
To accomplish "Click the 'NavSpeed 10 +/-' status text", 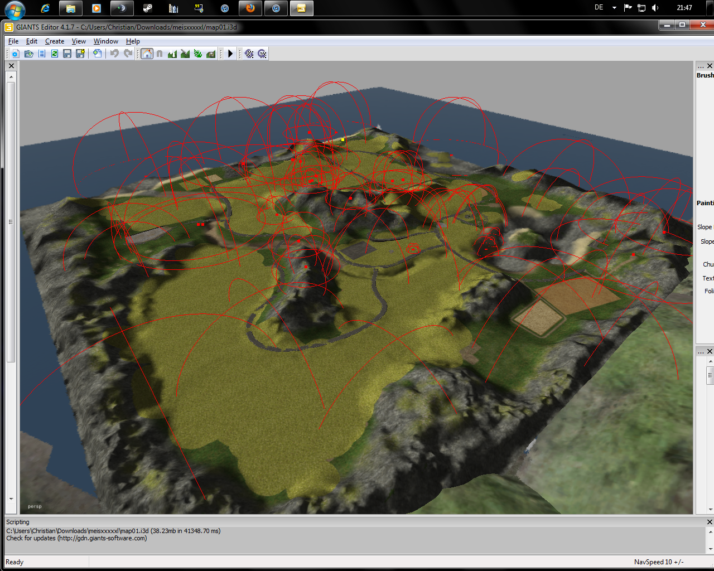I will pos(659,562).
